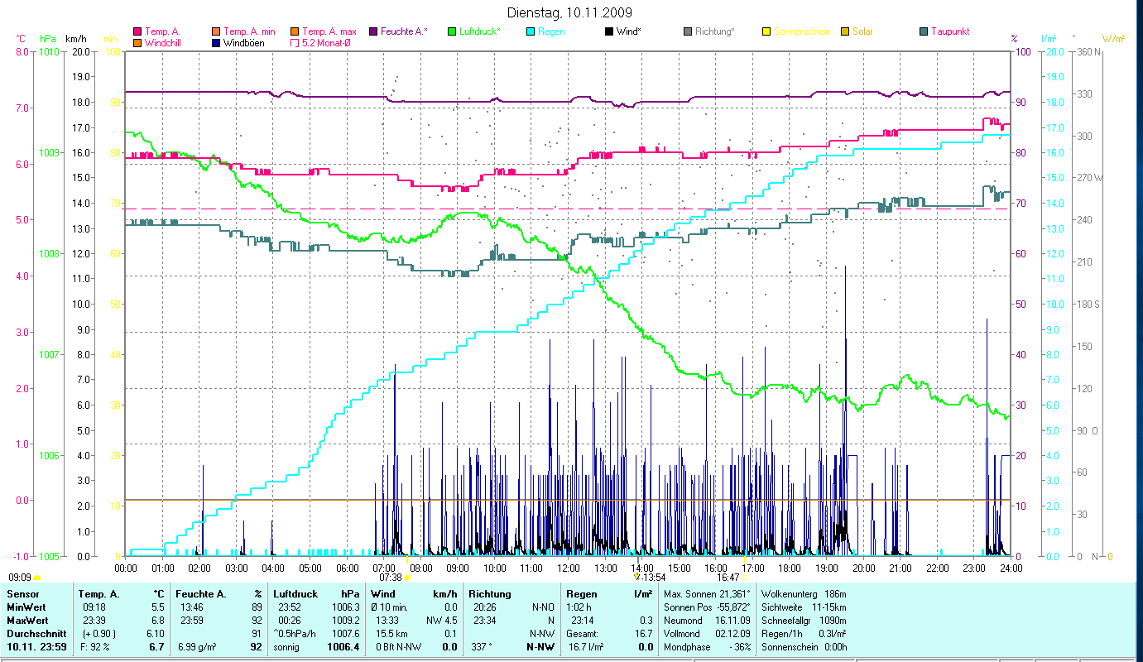Click the pink Temp. A. legend swatch
The width and height of the screenshot is (1143, 662).
pos(137,31)
